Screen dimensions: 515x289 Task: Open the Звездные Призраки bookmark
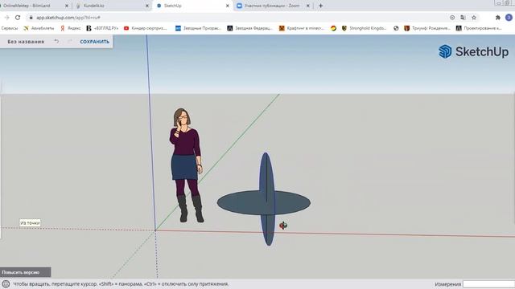(x=198, y=28)
